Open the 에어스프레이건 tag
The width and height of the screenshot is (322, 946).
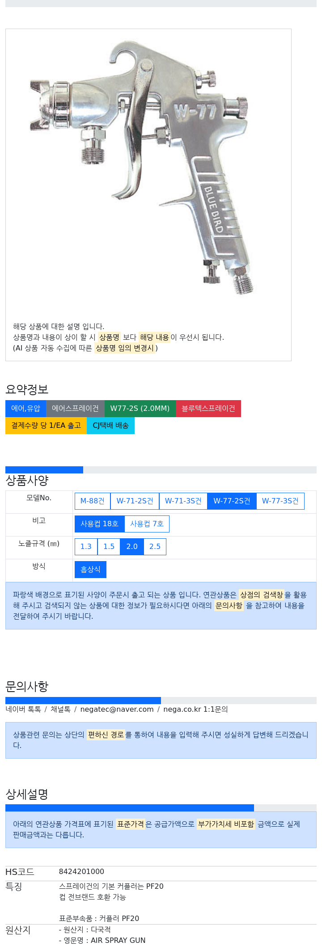point(75,408)
